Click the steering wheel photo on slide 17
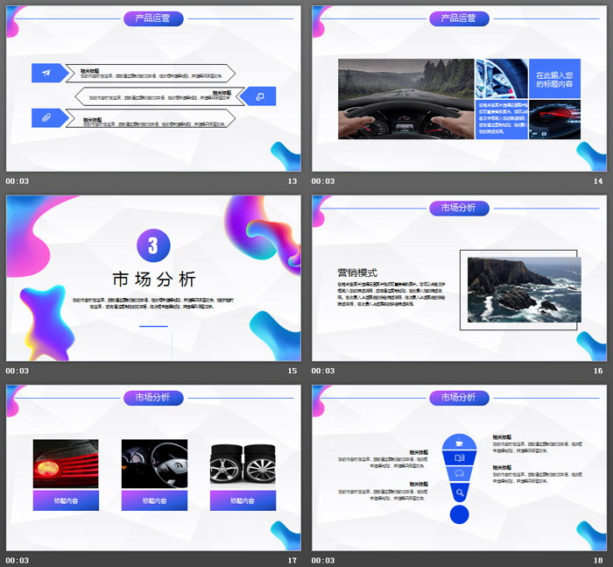Viewport: 613px width, 567px height. [x=154, y=464]
